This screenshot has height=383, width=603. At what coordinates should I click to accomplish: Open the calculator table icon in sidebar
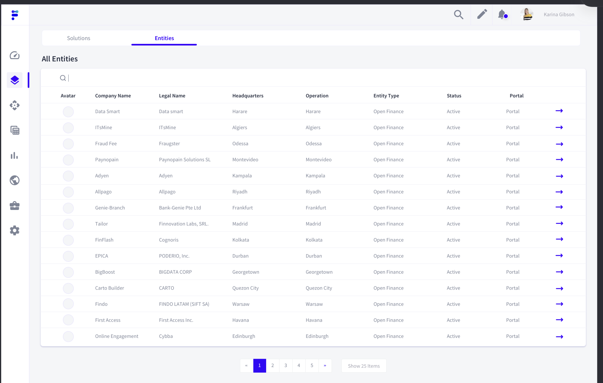tap(15, 130)
